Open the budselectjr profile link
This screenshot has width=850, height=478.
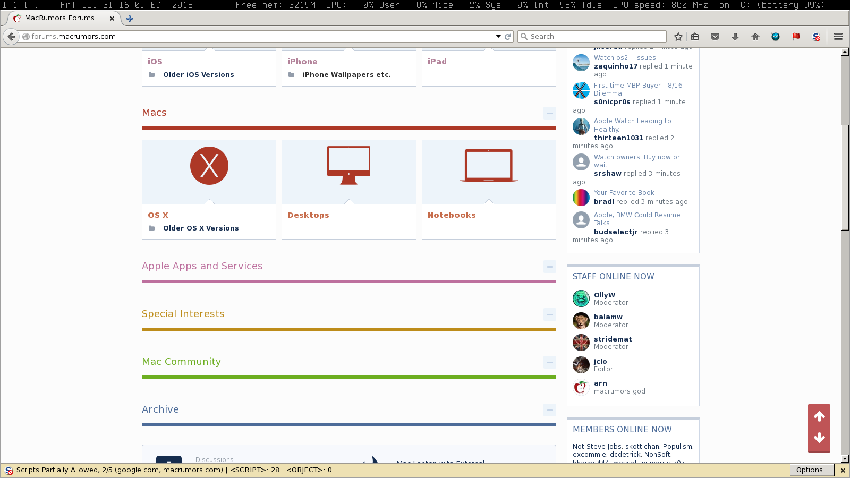pos(616,232)
